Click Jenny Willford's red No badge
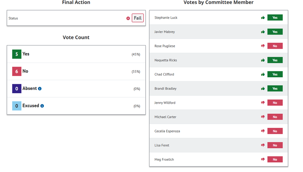Image resolution: width=303 pixels, height=172 pixels. click(275, 103)
